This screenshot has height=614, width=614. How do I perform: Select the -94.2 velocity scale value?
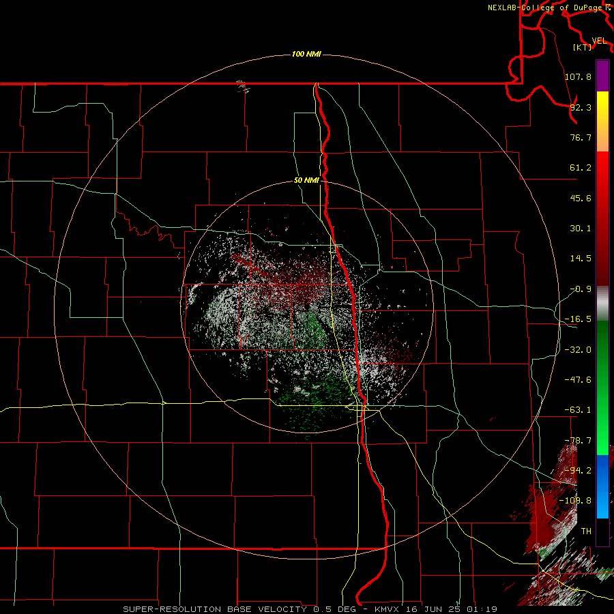click(578, 470)
